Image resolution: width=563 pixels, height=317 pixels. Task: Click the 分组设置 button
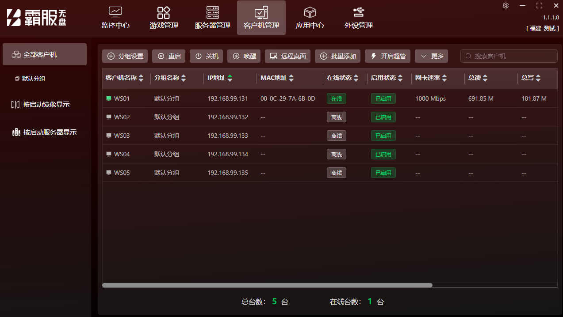(x=125, y=56)
